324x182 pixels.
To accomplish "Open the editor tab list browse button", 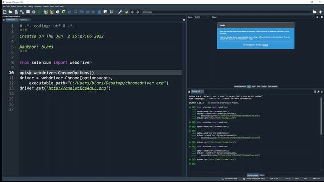I will tap(4, 20).
